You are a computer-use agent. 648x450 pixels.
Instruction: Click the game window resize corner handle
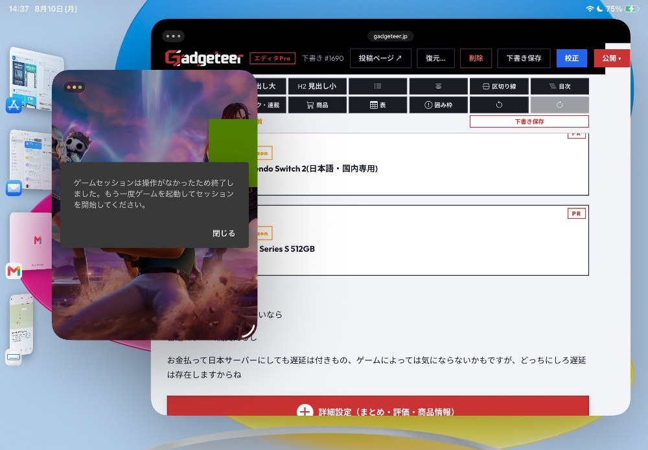pos(248,331)
